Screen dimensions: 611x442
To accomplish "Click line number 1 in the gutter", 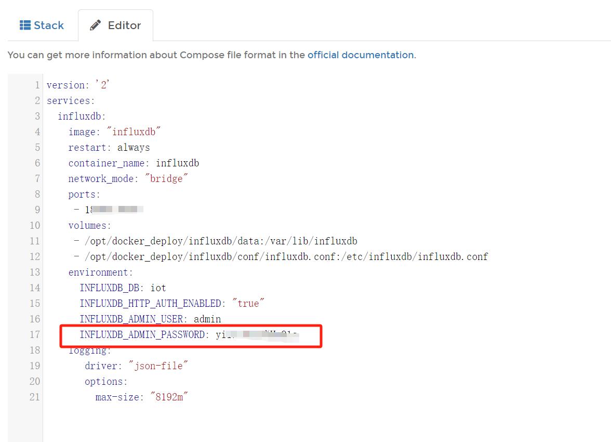I will [x=37, y=85].
